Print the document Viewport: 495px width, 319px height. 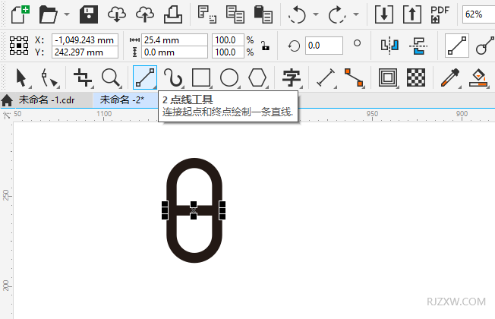point(172,14)
